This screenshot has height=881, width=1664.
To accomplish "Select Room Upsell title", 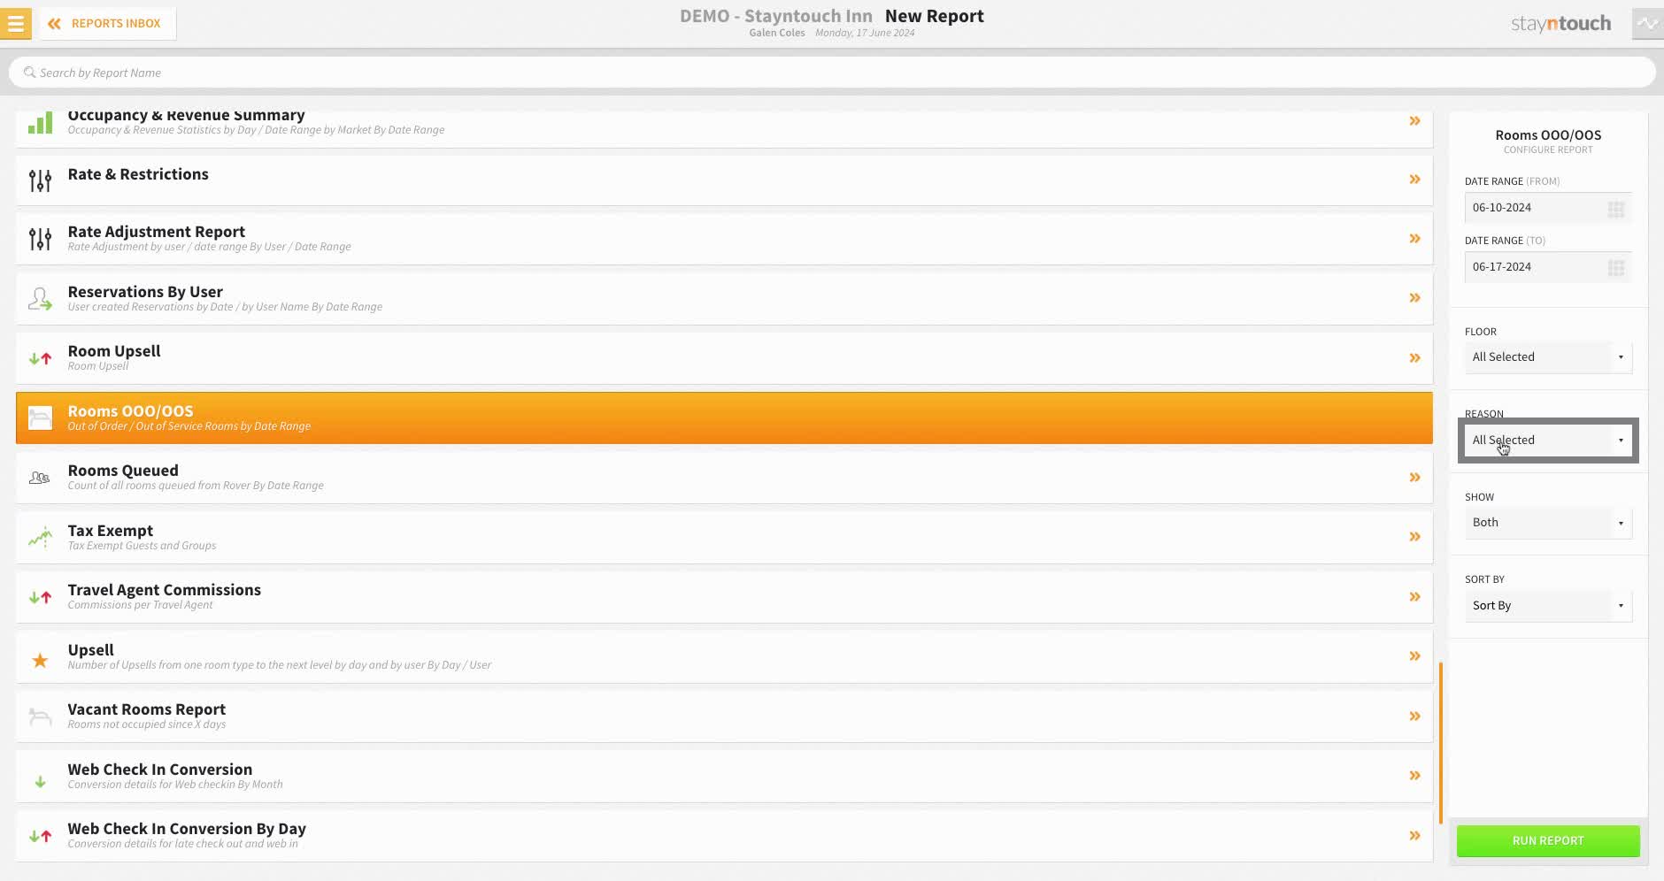I will 114,351.
